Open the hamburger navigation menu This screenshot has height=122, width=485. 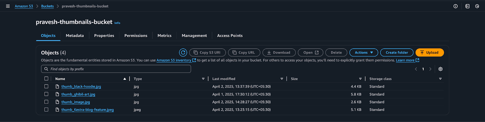8,6
